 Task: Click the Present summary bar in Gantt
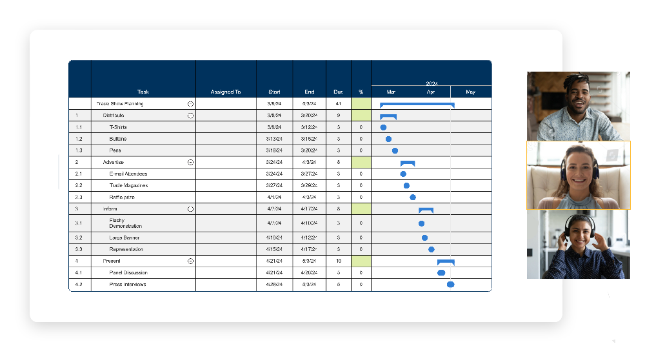click(x=446, y=262)
